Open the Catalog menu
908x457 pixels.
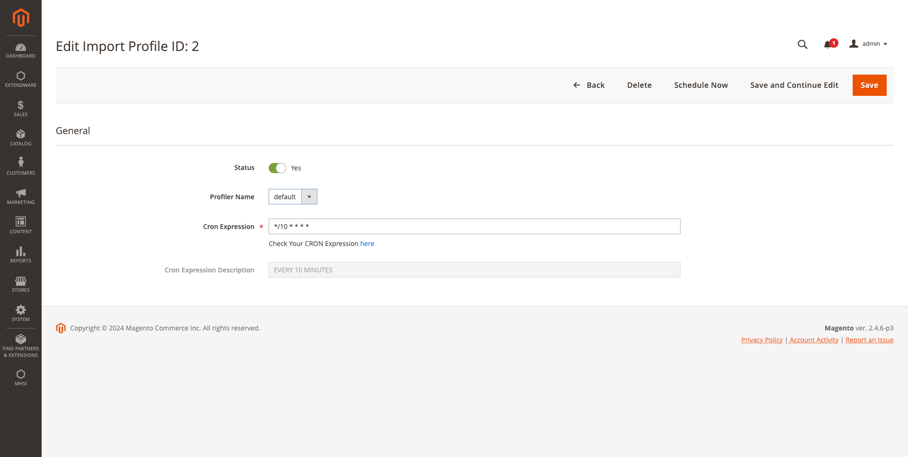[21, 138]
